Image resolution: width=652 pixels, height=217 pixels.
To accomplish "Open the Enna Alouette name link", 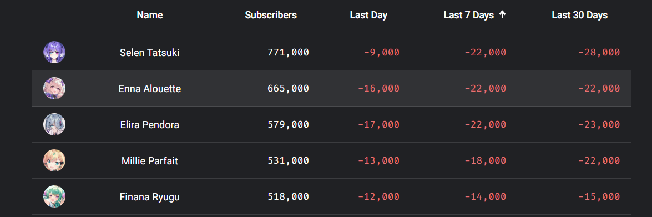I will click(150, 89).
